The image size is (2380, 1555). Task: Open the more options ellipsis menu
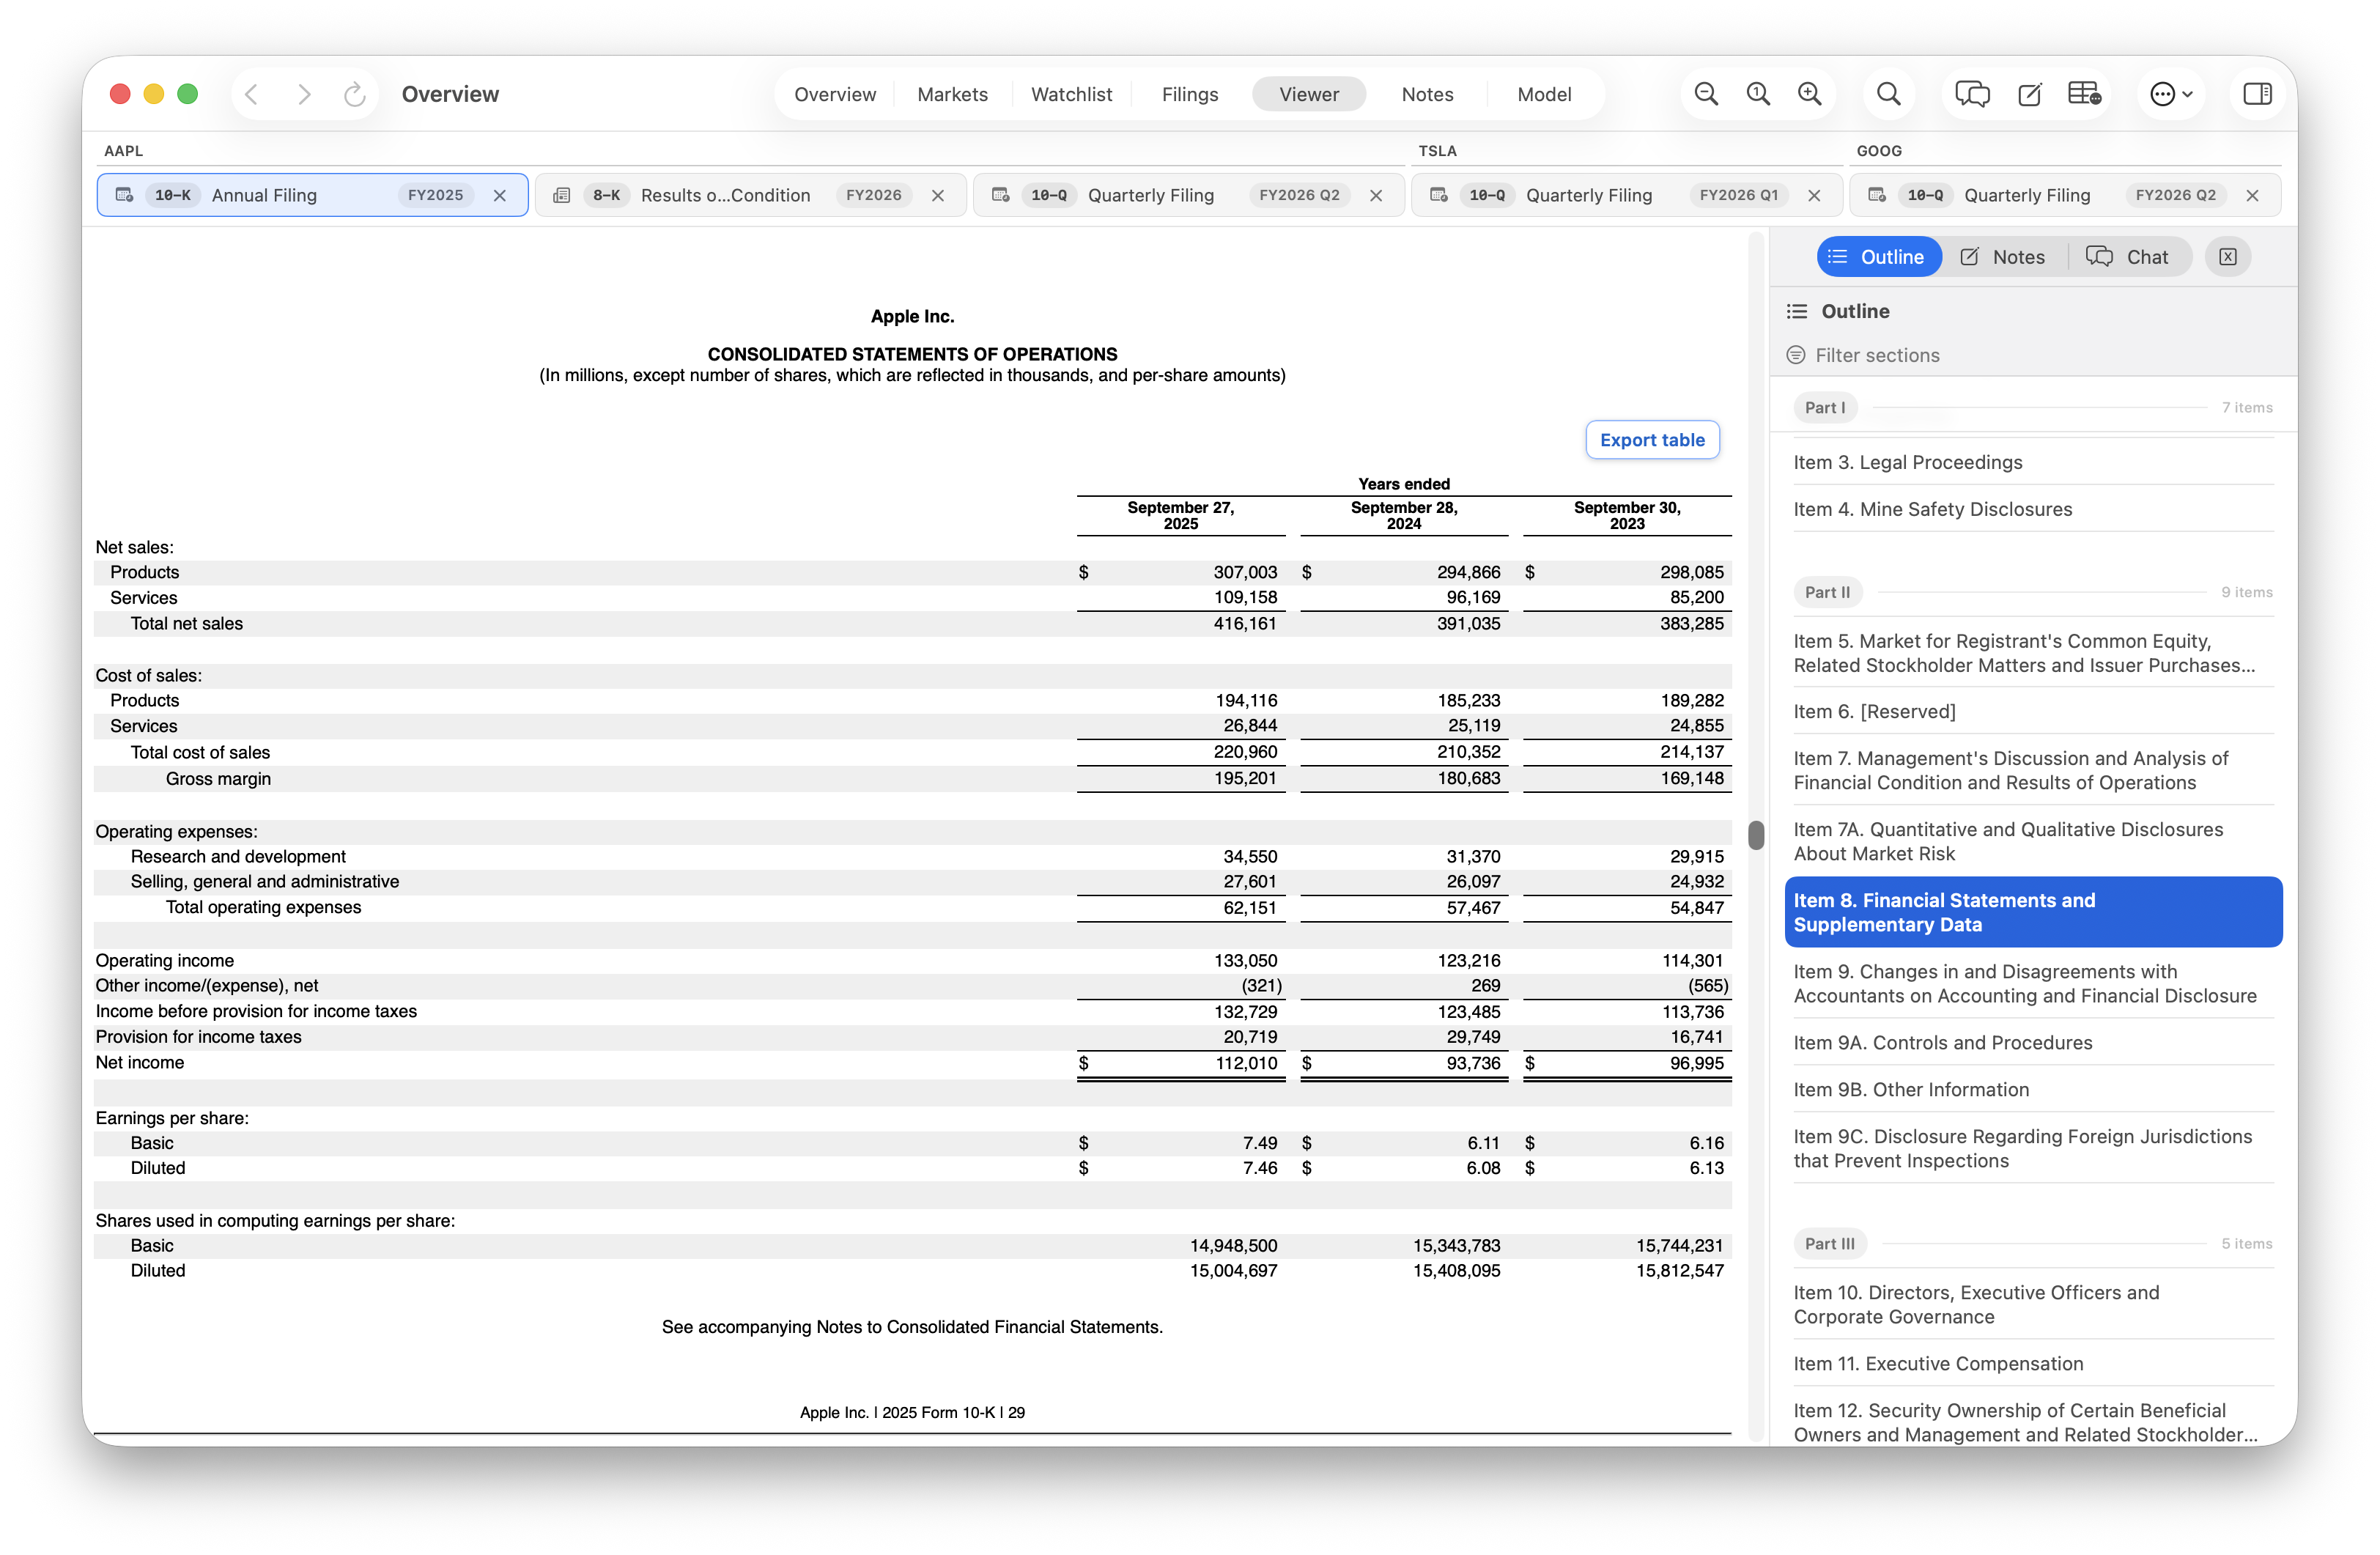[2171, 94]
